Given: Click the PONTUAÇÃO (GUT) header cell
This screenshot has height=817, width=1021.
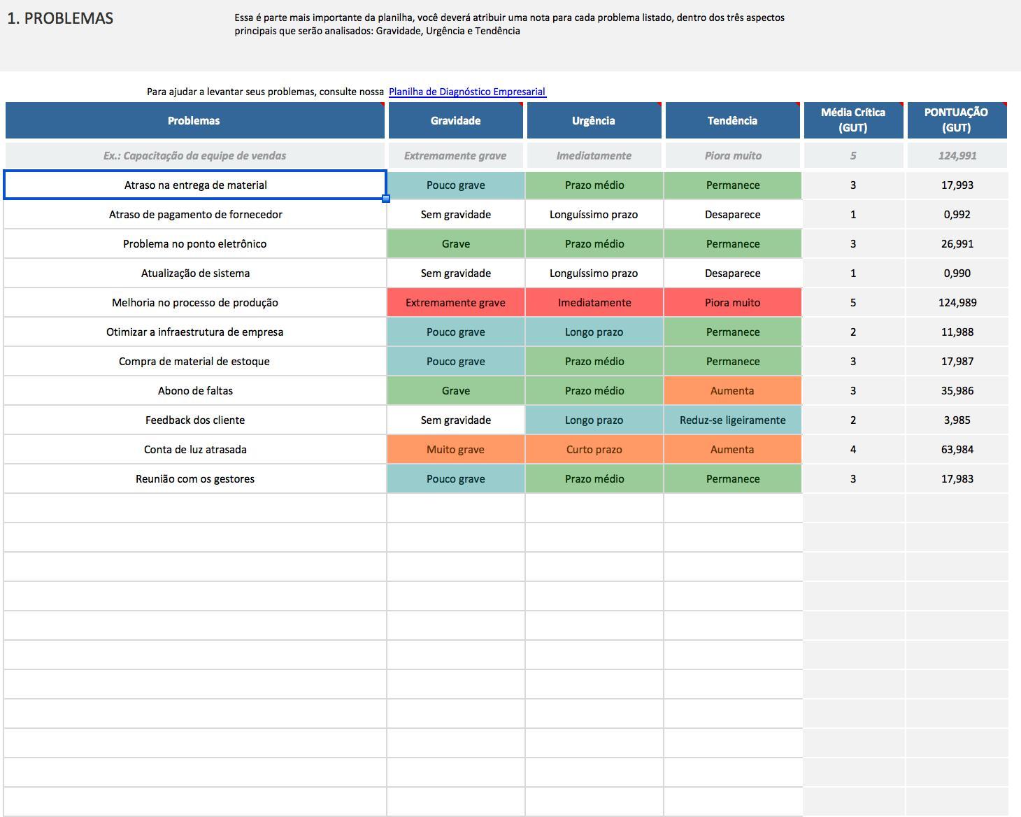Looking at the screenshot, I should pos(956,120).
